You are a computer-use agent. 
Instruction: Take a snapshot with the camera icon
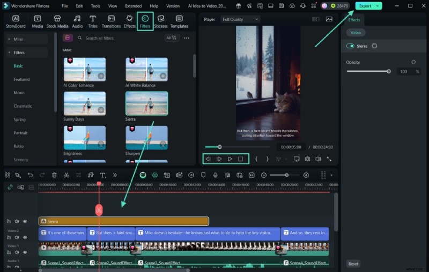[x=307, y=159]
